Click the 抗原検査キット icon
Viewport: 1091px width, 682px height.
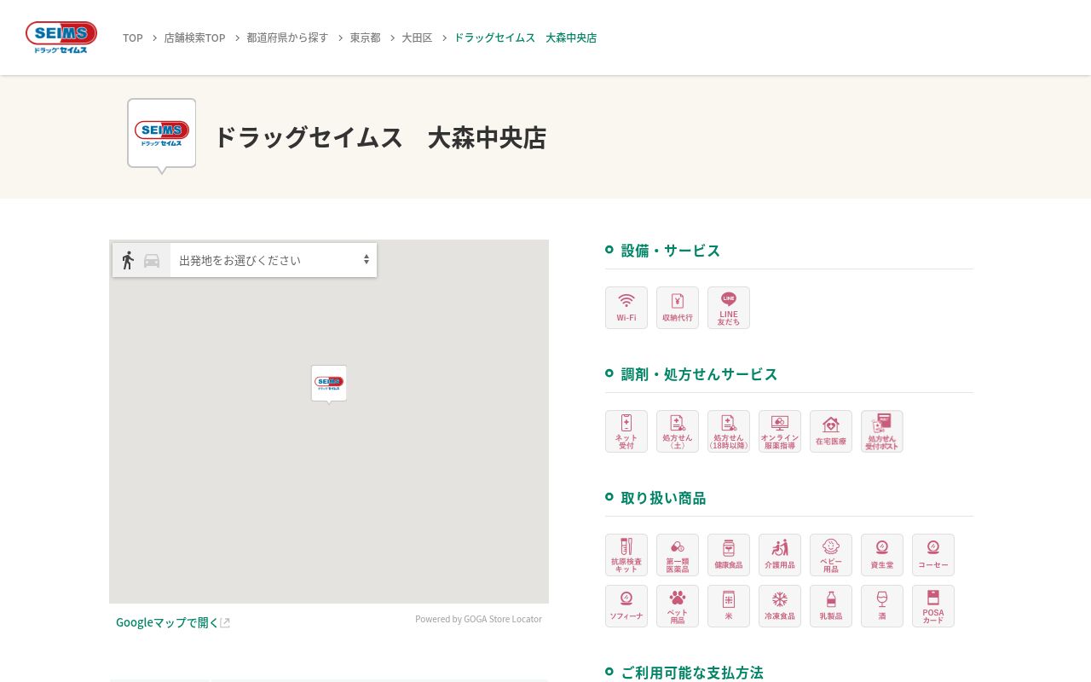(x=626, y=555)
